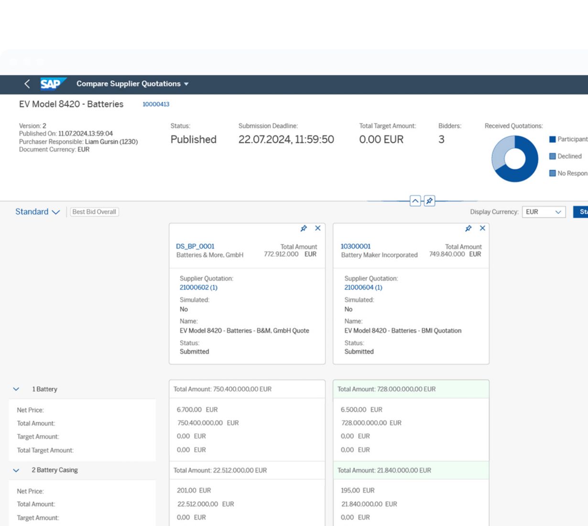Collapse the header with the up arrow
The width and height of the screenshot is (588, 526).
pyautogui.click(x=415, y=201)
